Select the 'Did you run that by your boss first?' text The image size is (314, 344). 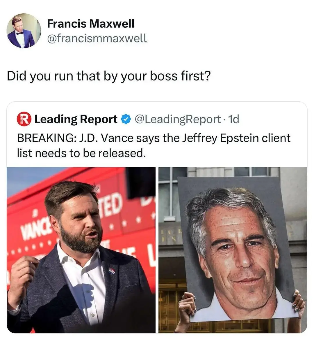[x=109, y=76]
